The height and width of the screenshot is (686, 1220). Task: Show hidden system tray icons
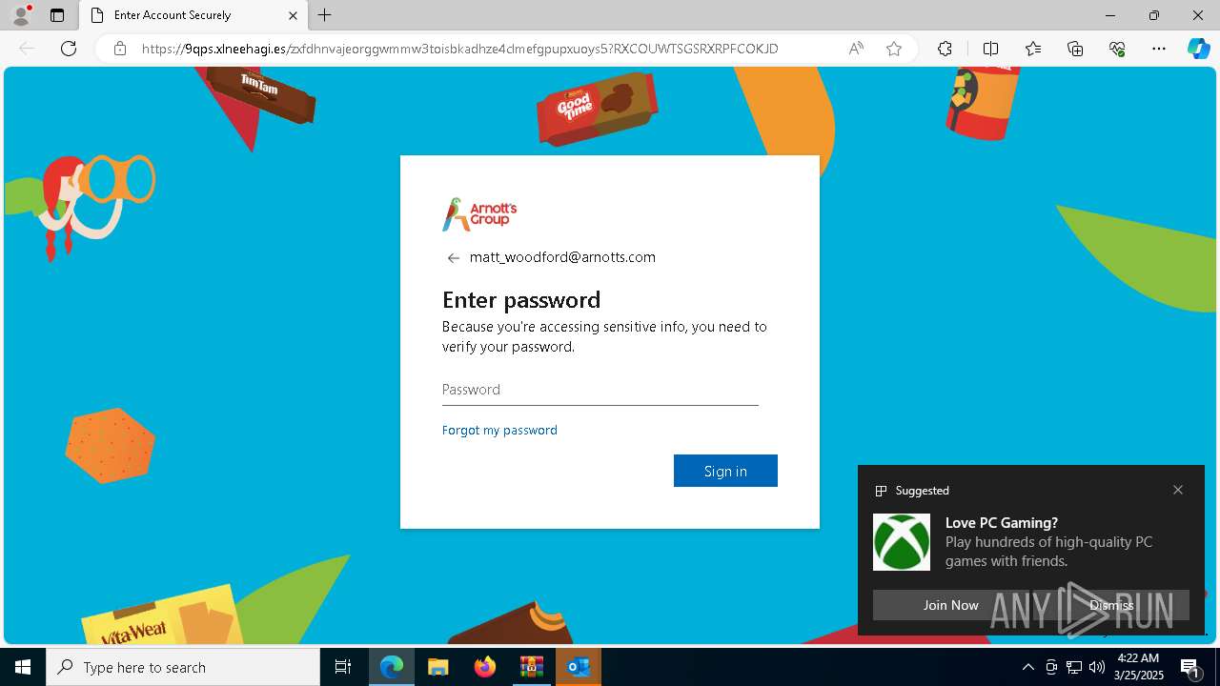(x=1027, y=667)
